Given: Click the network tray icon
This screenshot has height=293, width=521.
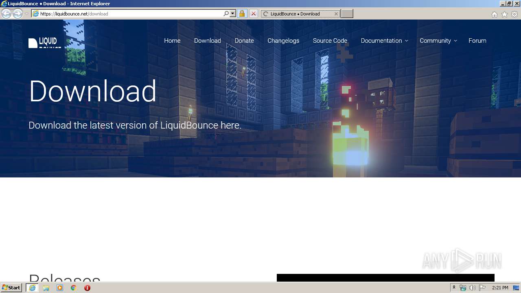Looking at the screenshot, I should point(463,288).
